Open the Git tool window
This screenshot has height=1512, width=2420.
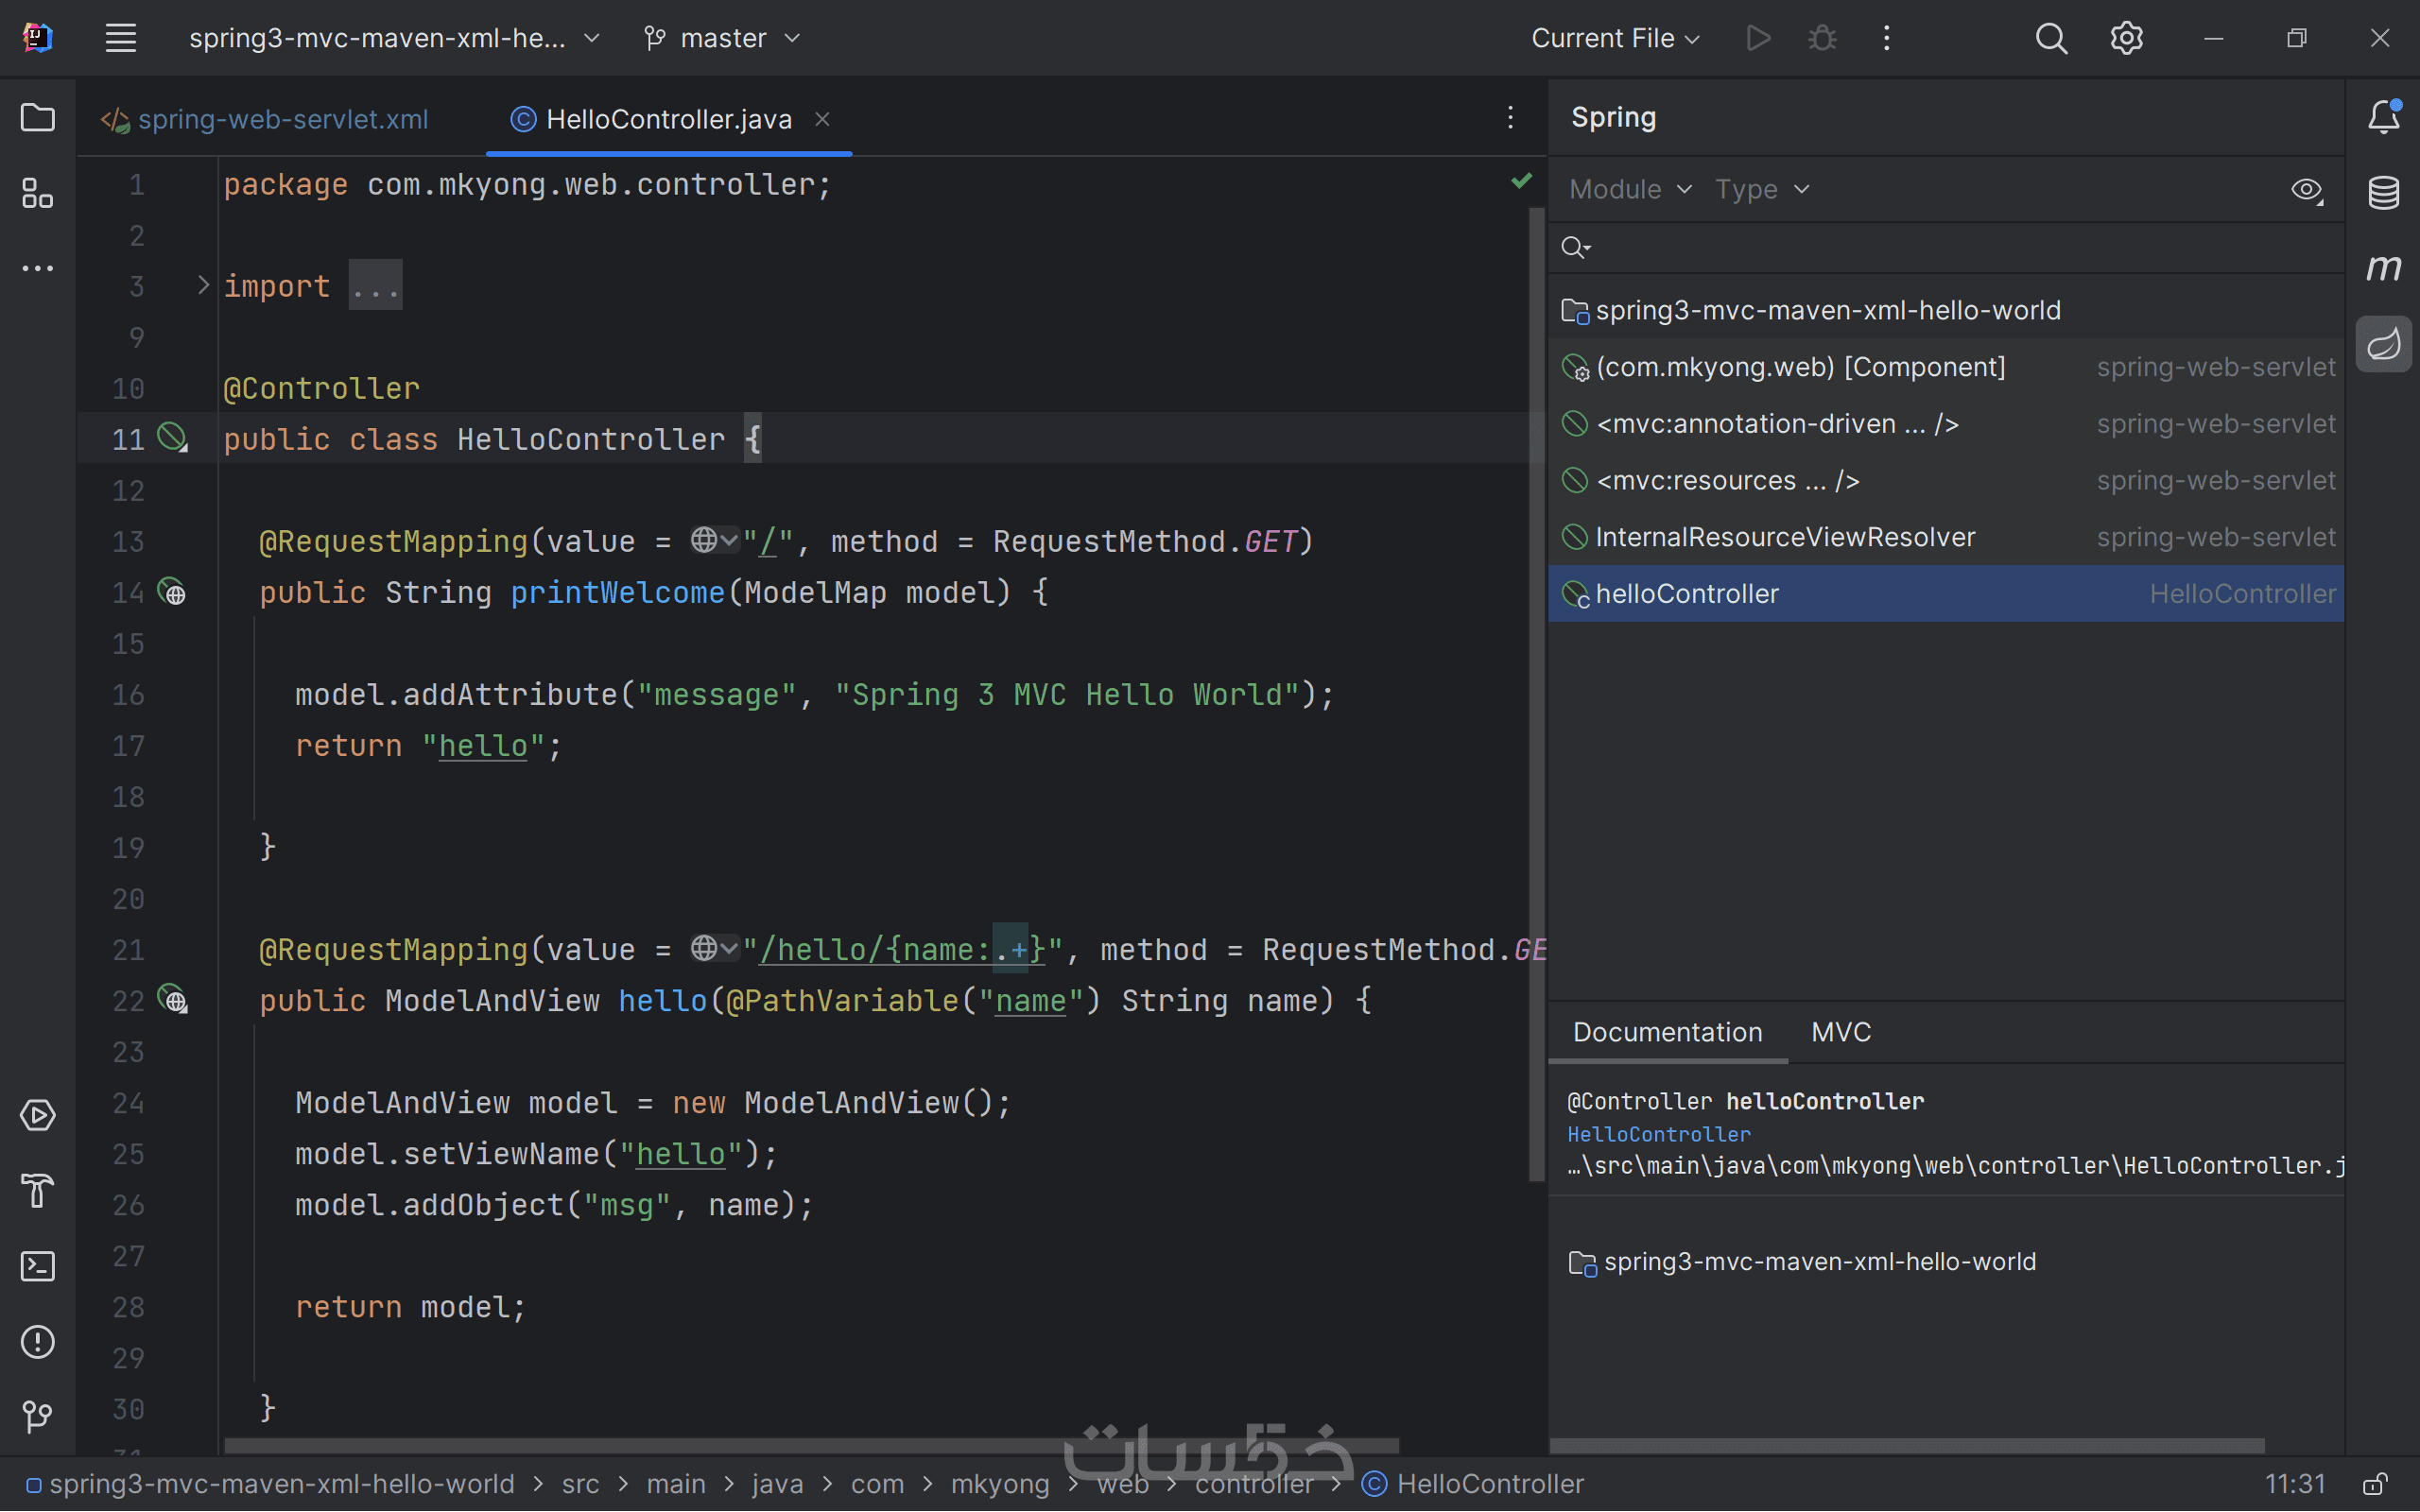tap(38, 1416)
